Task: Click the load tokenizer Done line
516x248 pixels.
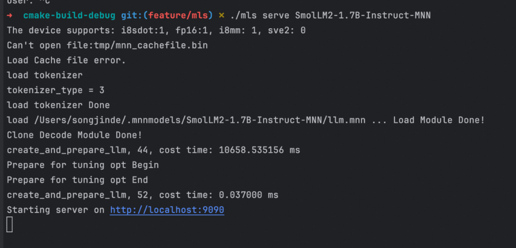Action: click(x=58, y=105)
